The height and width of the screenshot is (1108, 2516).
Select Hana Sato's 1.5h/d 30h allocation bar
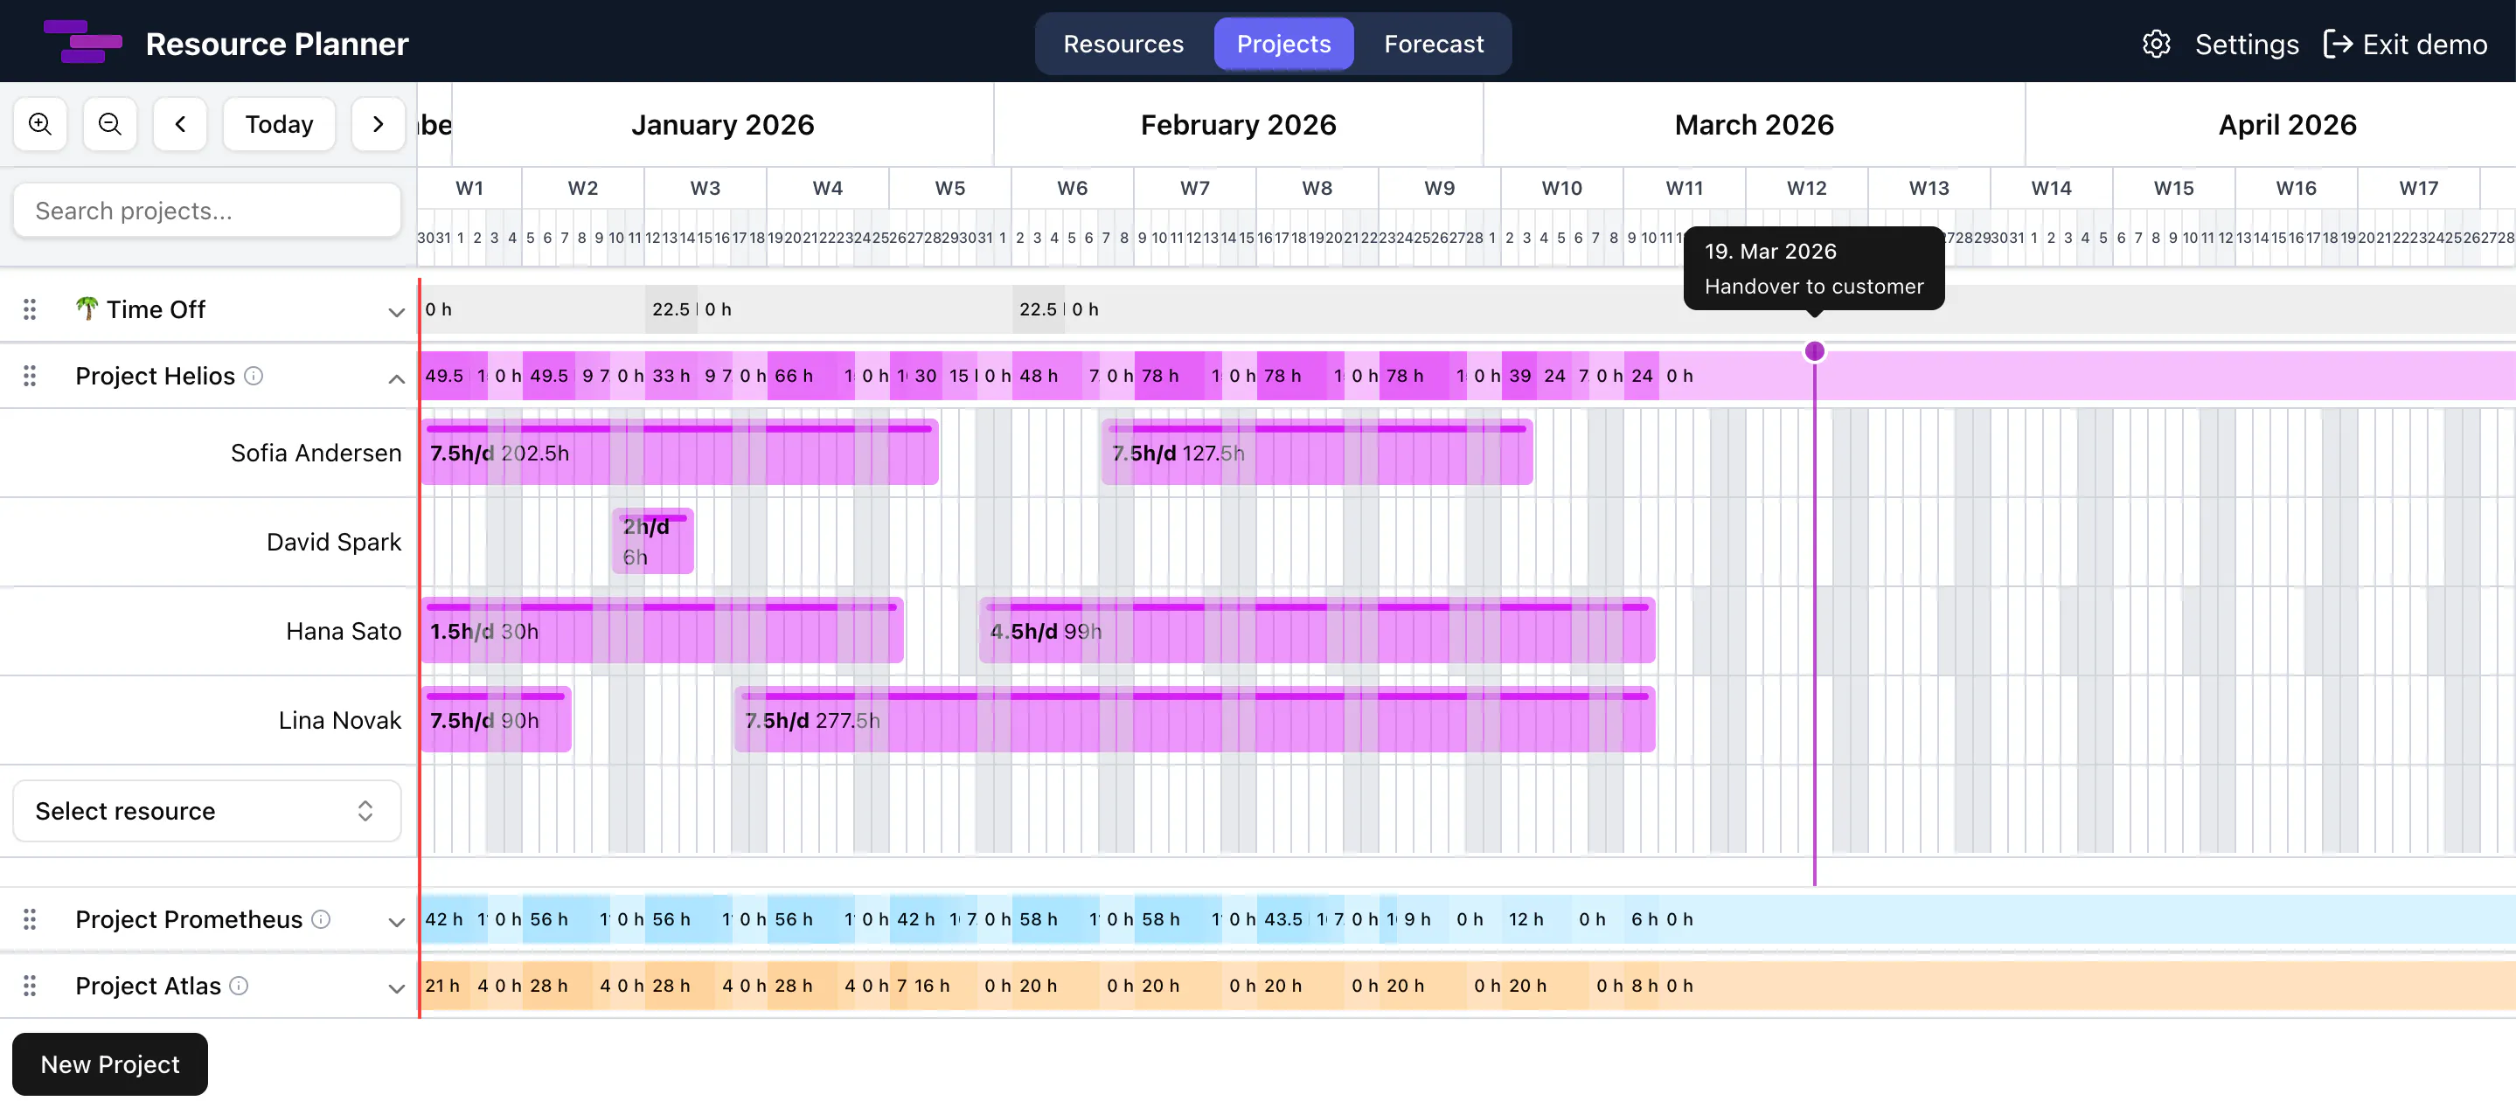tap(662, 632)
